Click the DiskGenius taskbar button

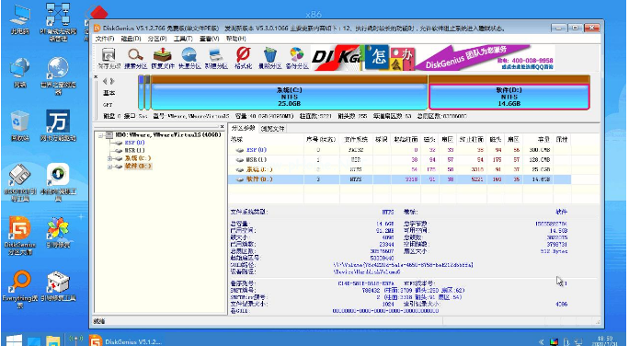[x=125, y=341]
